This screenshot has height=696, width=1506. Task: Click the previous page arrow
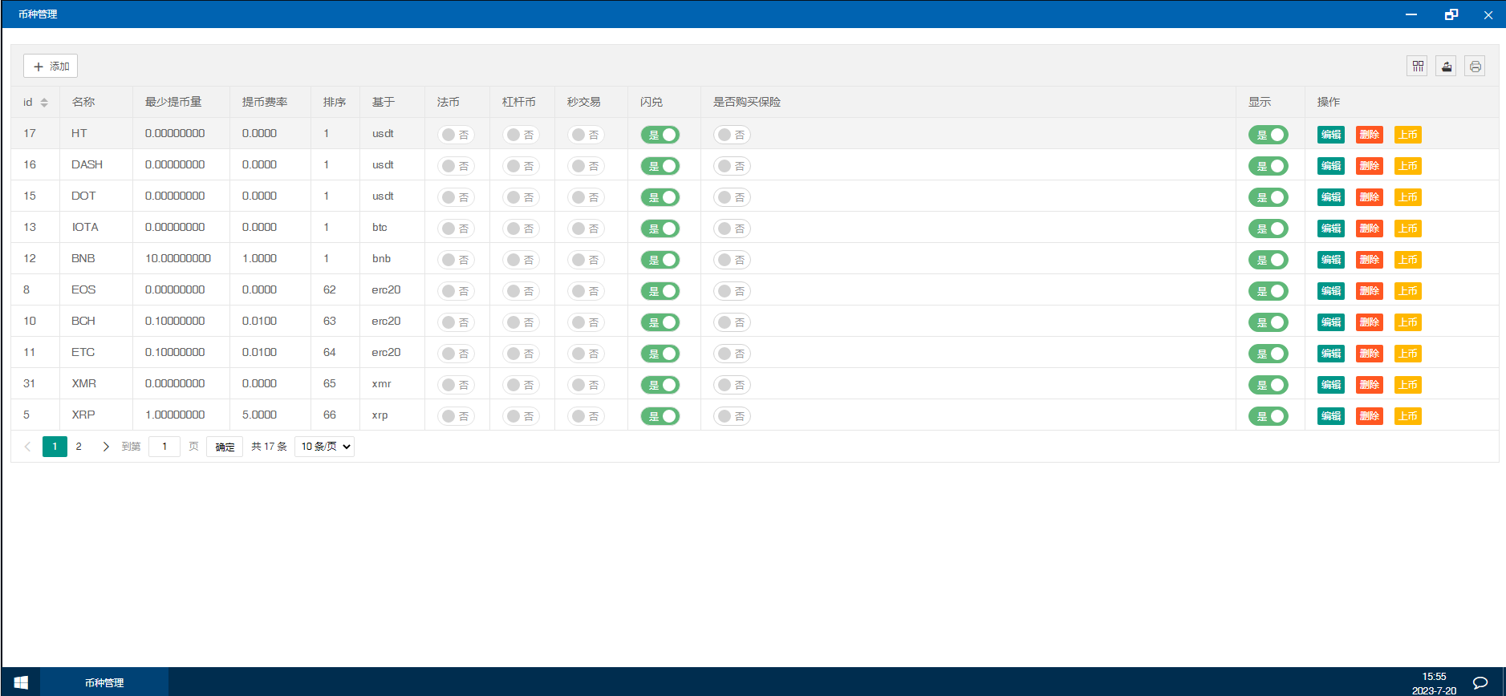(x=27, y=447)
